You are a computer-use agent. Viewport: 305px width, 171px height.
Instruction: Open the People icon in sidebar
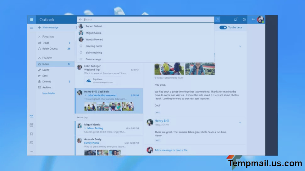click(x=31, y=134)
